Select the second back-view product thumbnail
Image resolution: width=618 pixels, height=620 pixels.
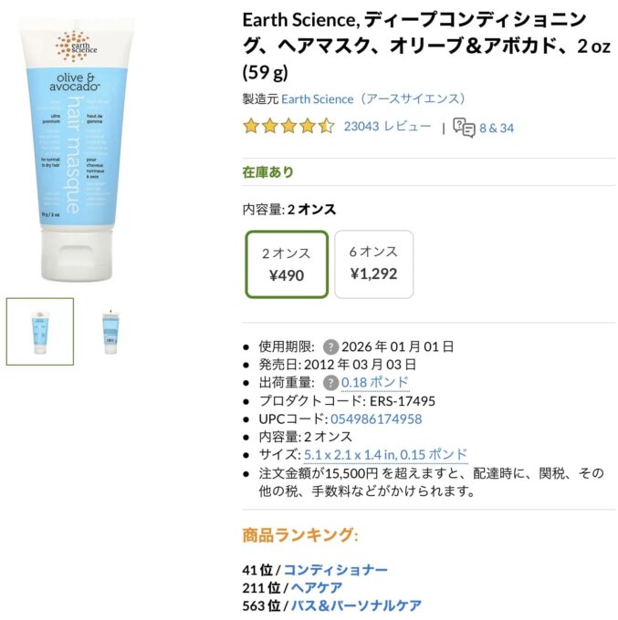pos(110,331)
